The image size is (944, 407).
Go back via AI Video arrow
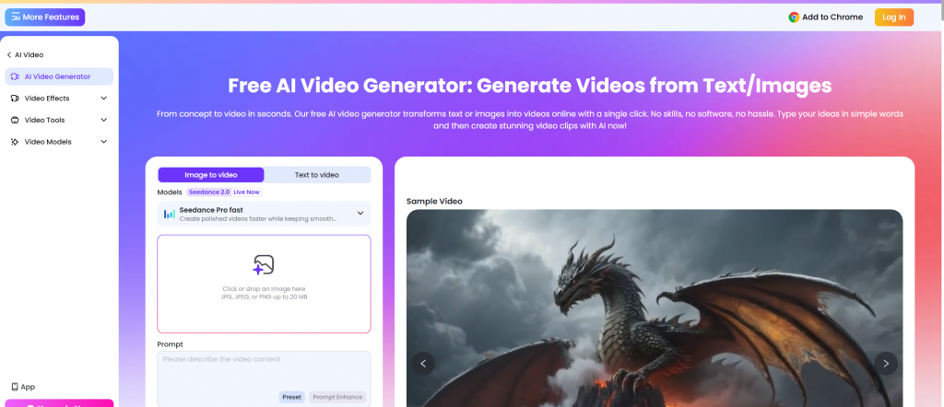(x=9, y=54)
